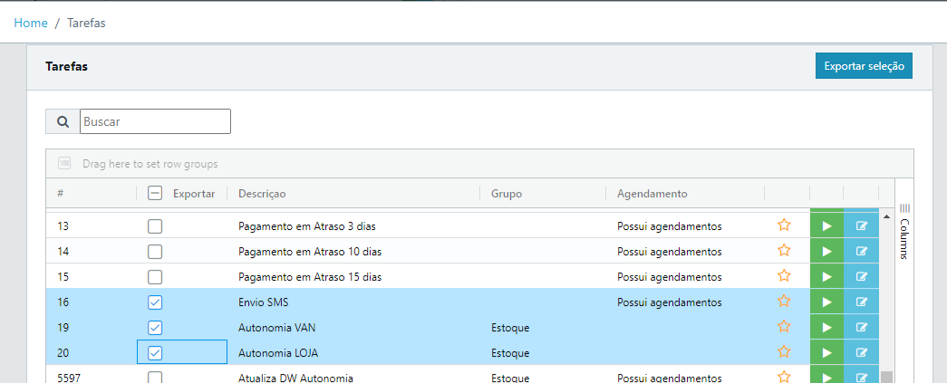Star the Pagamento em Atraso 10 dias row
Screen dimensions: 947x383
(784, 251)
